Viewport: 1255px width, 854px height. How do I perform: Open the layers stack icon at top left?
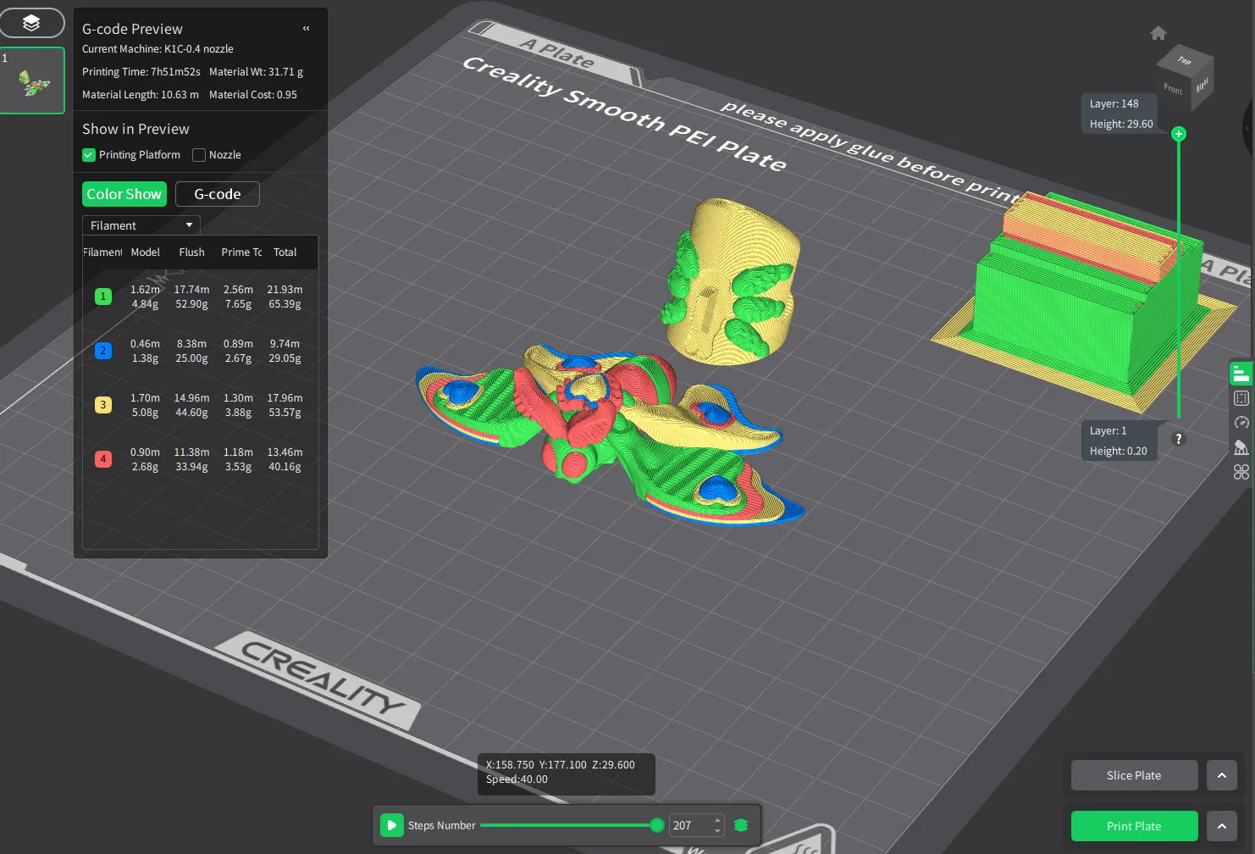pyautogui.click(x=31, y=23)
